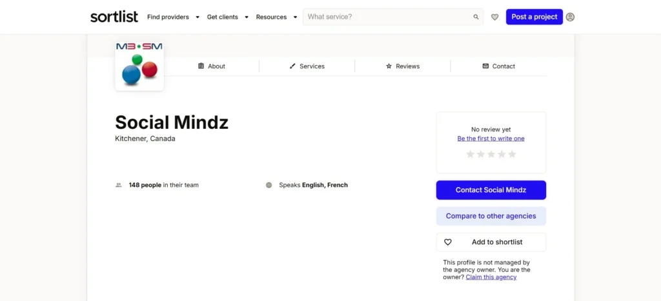Open the user account avatar icon
The image size is (661, 301).
[570, 17]
